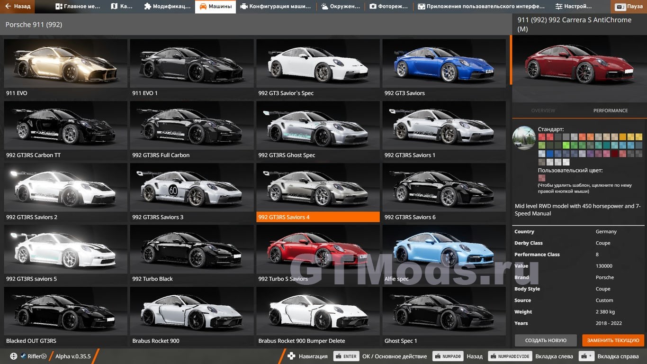The width and height of the screenshot is (647, 364).
Task: Switch to the OVERVIEW tab
Action: pos(543,110)
